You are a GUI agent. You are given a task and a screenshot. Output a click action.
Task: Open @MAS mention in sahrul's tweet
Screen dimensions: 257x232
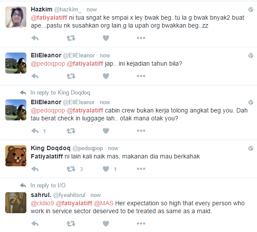coord(104,203)
